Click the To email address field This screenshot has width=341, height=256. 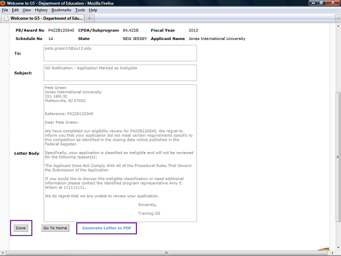(x=120, y=53)
